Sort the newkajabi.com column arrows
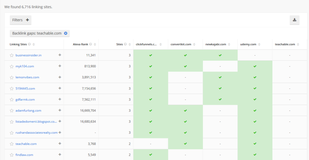The image size is (309, 160). pos(229,44)
